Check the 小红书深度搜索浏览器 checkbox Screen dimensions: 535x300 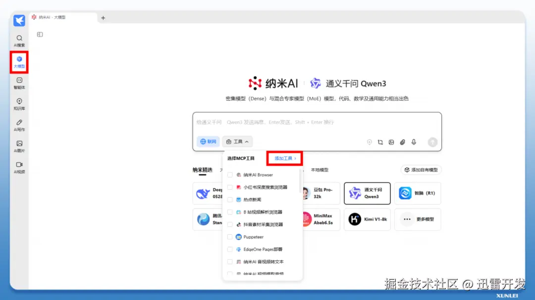tap(230, 187)
